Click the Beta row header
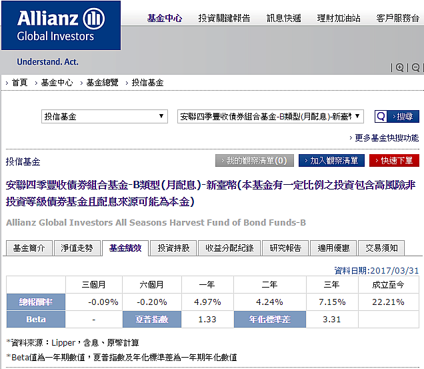 click(36, 320)
